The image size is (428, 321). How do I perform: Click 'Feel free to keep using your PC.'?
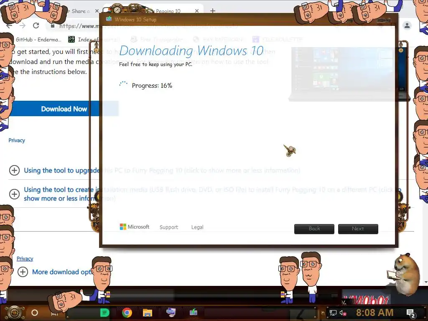click(x=155, y=64)
